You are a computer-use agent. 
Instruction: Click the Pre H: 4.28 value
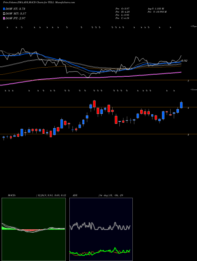tap(123, 12)
